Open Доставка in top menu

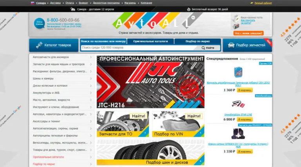click(x=55, y=3)
